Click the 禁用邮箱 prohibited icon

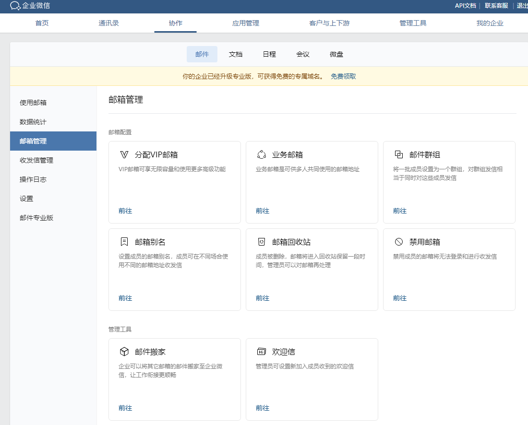398,242
